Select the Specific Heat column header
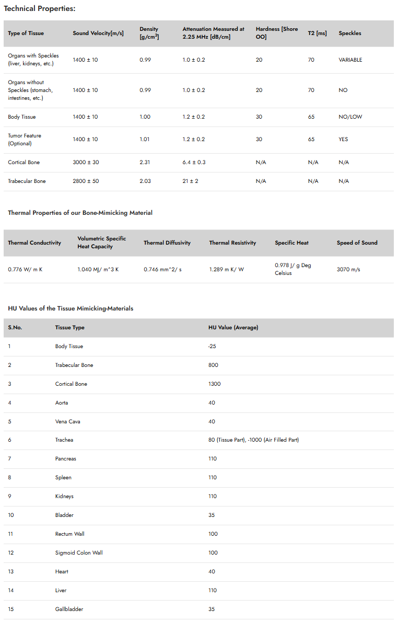This screenshot has height=622, width=398. click(x=291, y=243)
